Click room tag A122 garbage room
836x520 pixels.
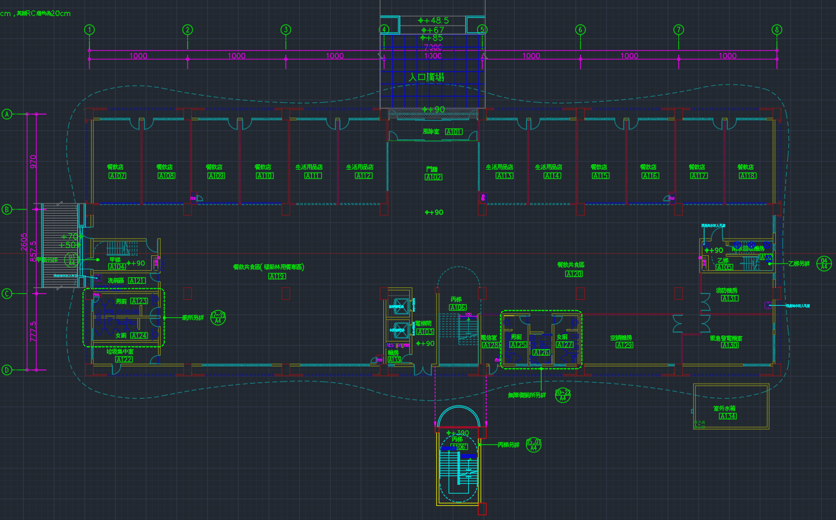click(x=124, y=359)
